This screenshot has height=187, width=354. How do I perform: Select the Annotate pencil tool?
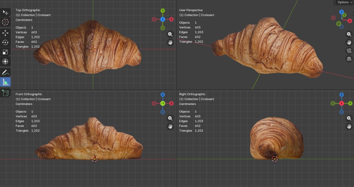point(5,72)
